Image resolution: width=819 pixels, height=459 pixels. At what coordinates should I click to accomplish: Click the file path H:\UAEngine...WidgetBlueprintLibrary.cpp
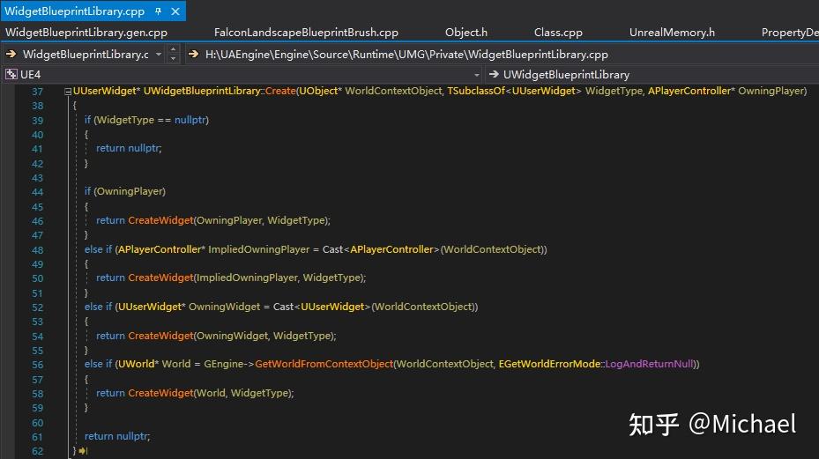[x=406, y=55]
